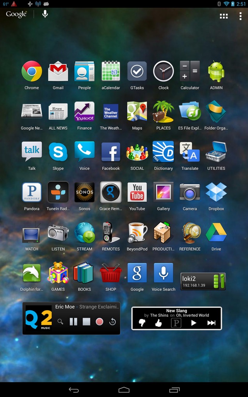Open the BOOKS folder
248x397 pixels.
pyautogui.click(x=84, y=273)
